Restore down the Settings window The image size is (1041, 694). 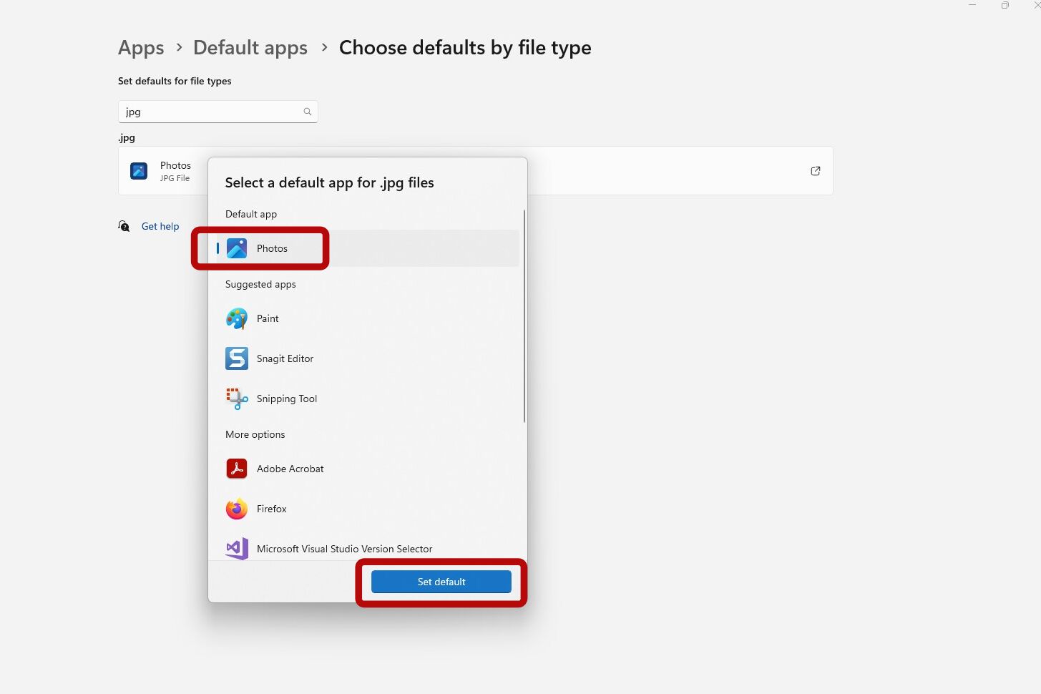click(x=1005, y=5)
